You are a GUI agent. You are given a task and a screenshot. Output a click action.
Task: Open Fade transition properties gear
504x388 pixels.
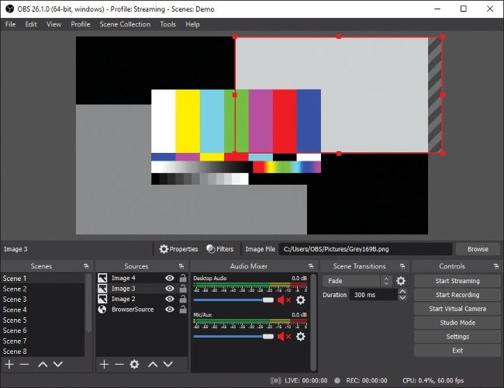click(x=401, y=281)
